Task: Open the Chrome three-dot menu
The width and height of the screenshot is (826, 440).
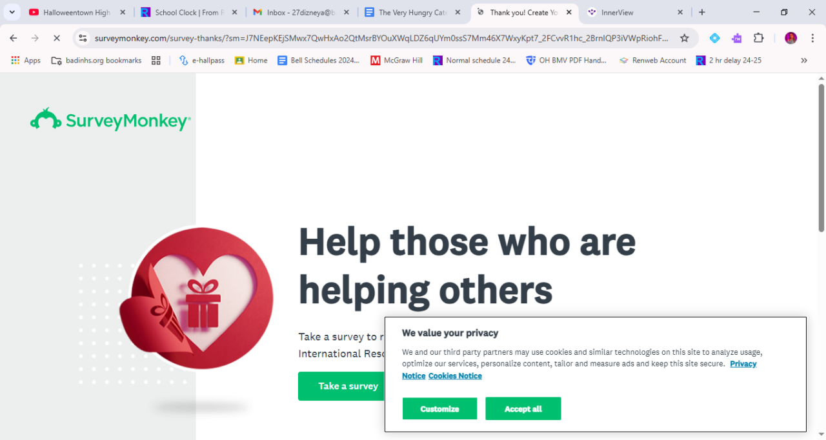Action: click(812, 38)
